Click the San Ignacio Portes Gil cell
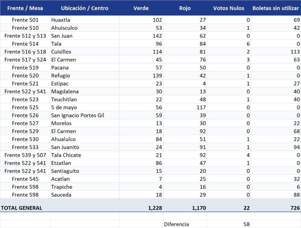The width and height of the screenshot is (301, 228). [x=85, y=115]
